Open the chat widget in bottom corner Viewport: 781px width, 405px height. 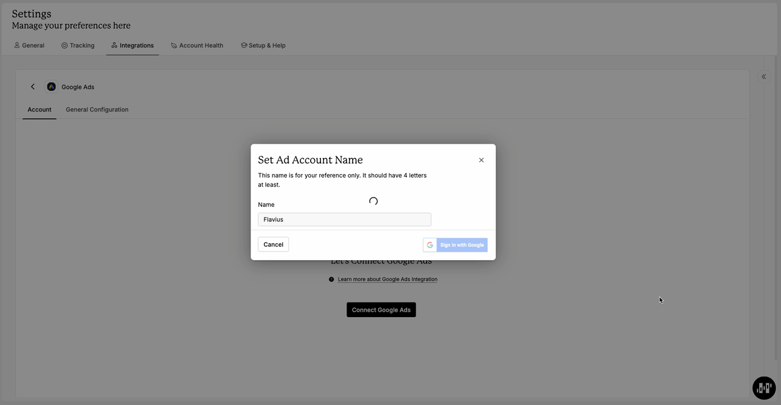(763, 388)
